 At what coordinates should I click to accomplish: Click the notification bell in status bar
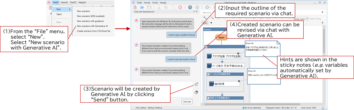(323, 108)
